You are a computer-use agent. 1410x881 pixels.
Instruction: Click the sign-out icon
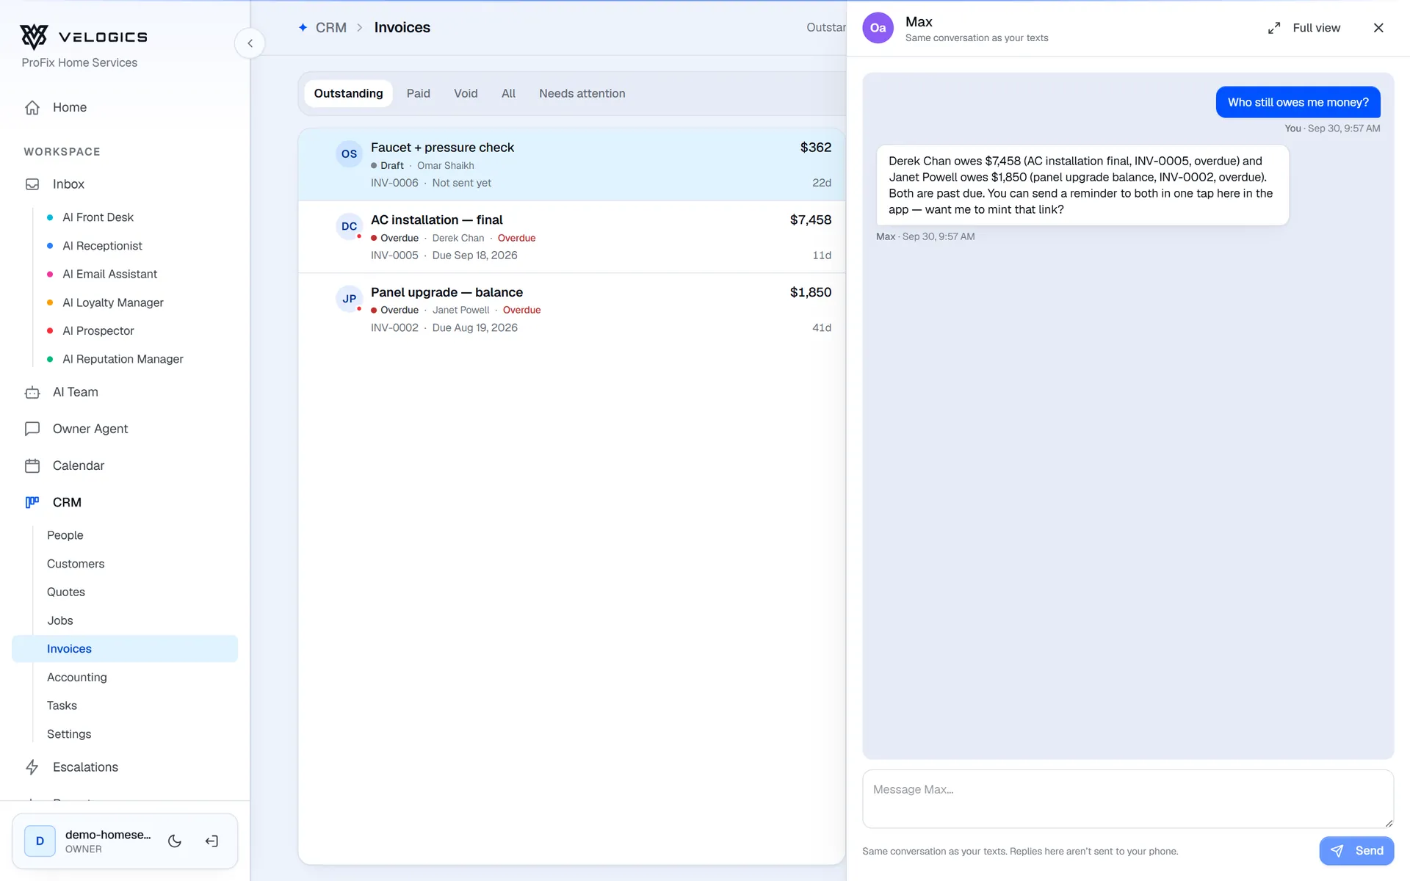[x=211, y=841]
